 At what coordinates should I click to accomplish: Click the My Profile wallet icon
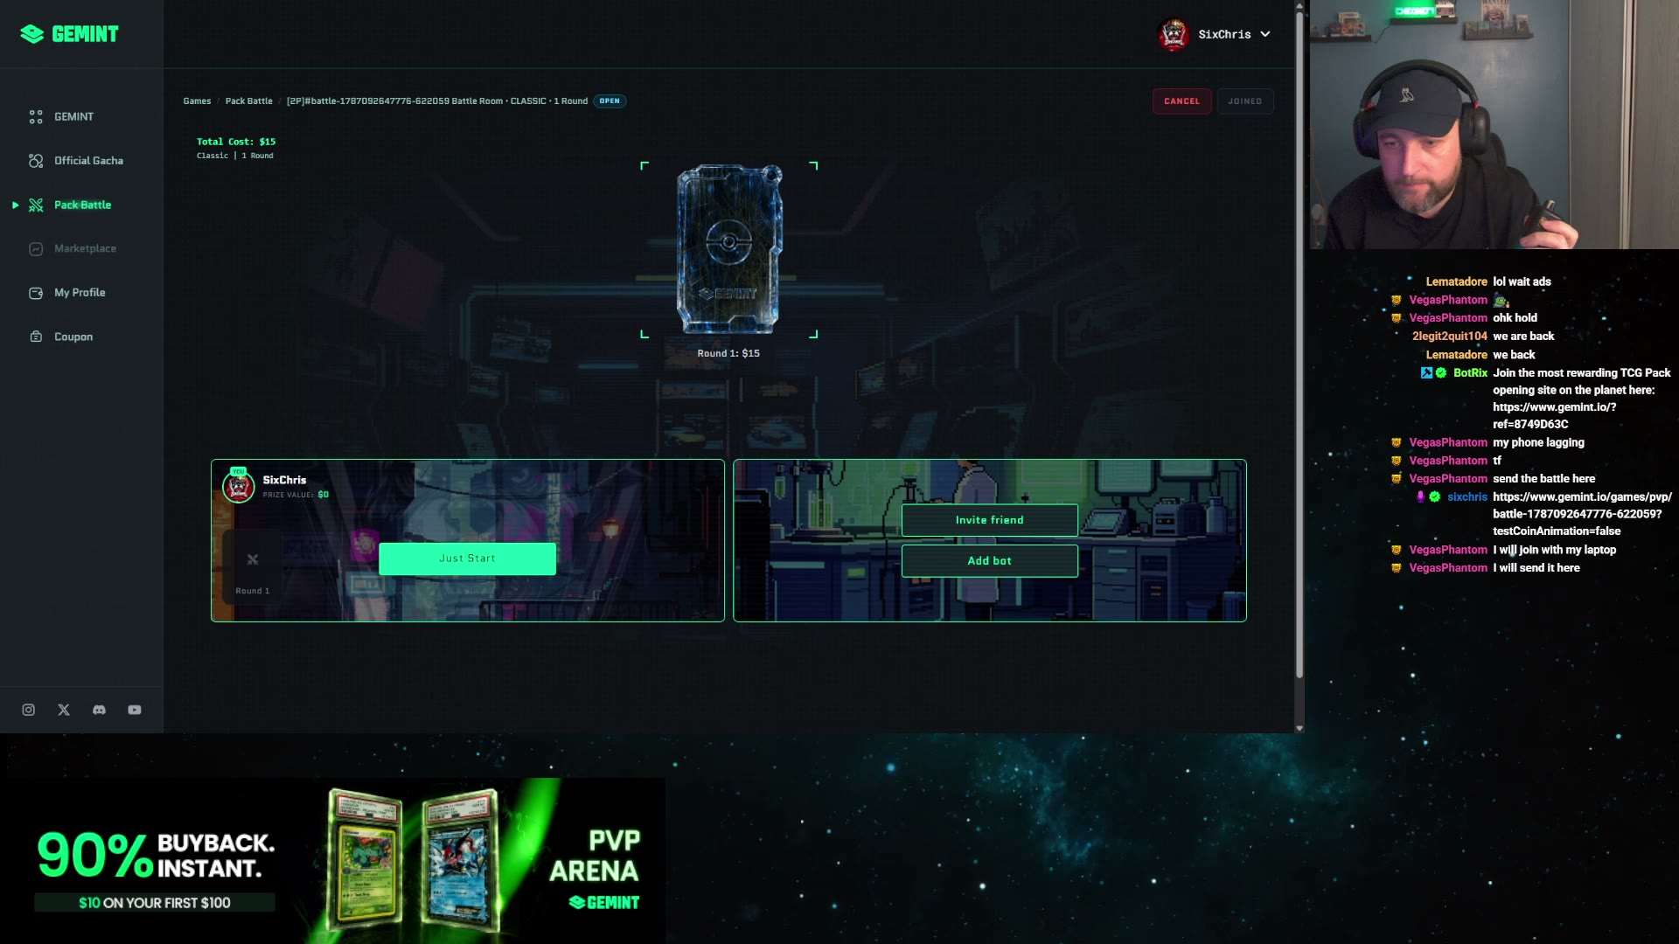tap(36, 293)
